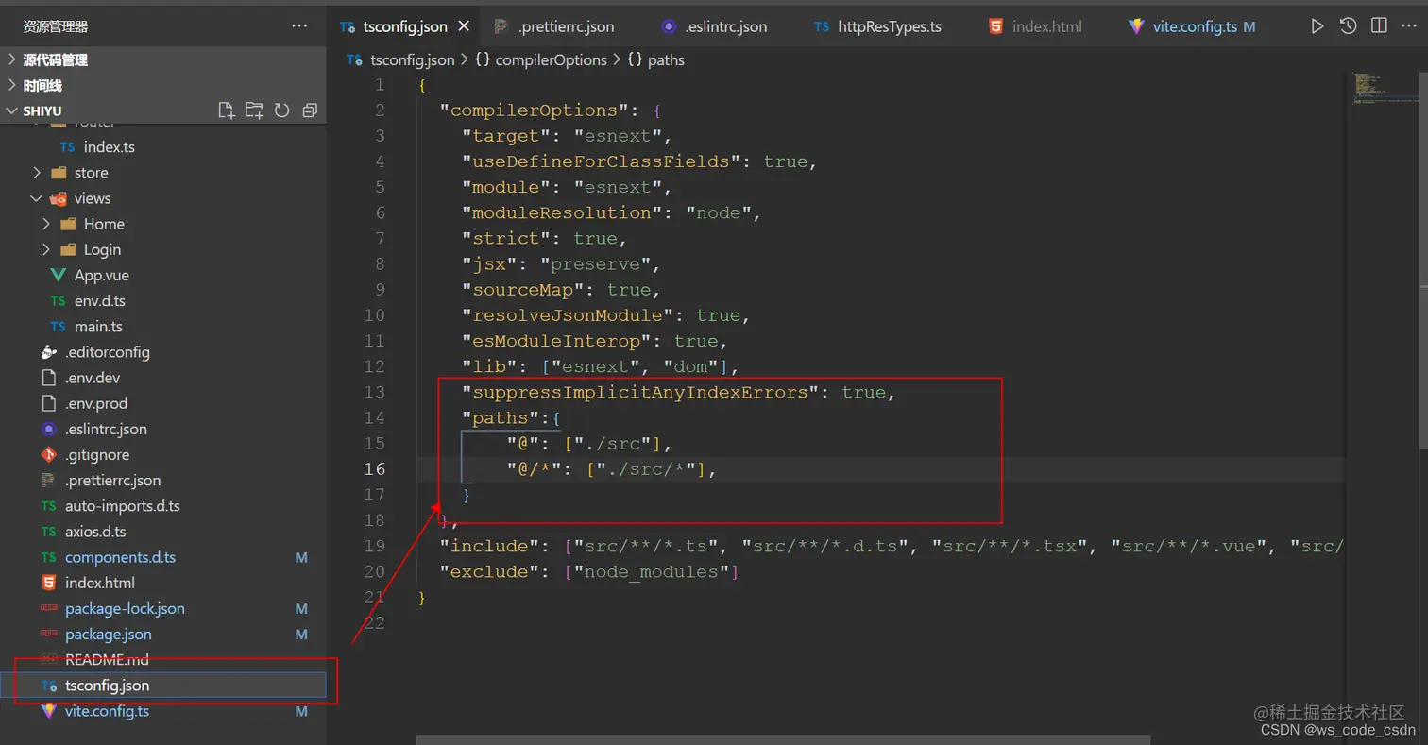Click the Prettier icon beside .prettierrc.json in explorer

pos(49,480)
